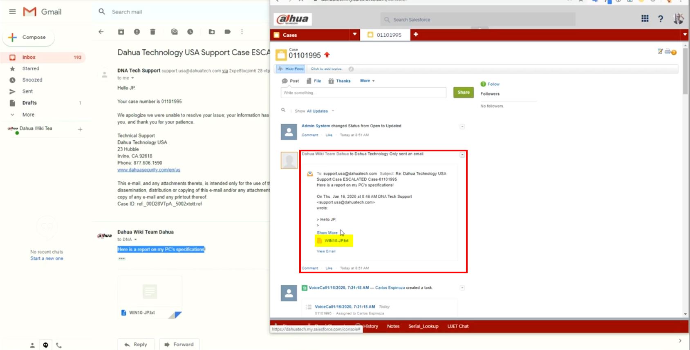Open the More dropdown in feed publisher
This screenshot has height=350, width=690.
pos(367,81)
